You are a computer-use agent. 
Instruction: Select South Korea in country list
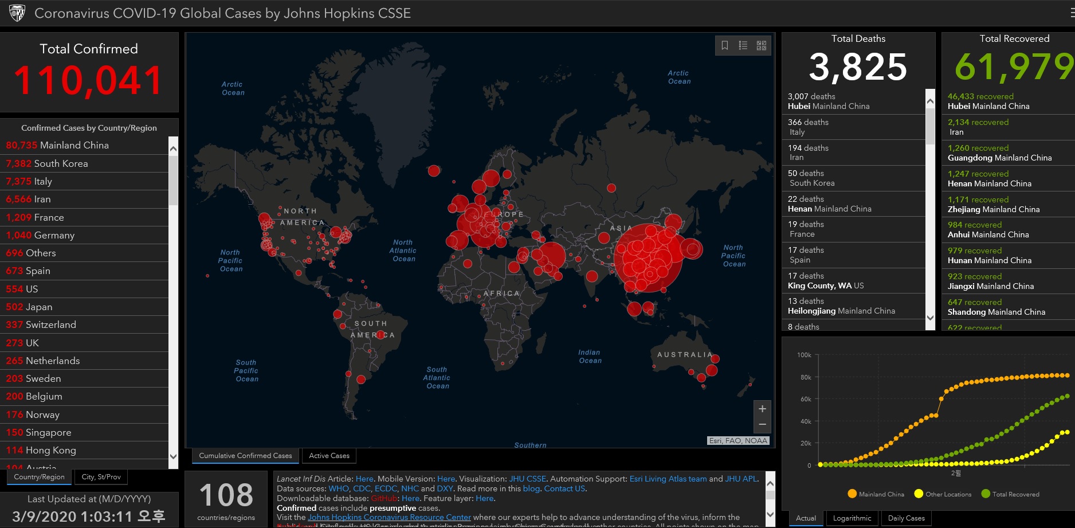coord(85,163)
